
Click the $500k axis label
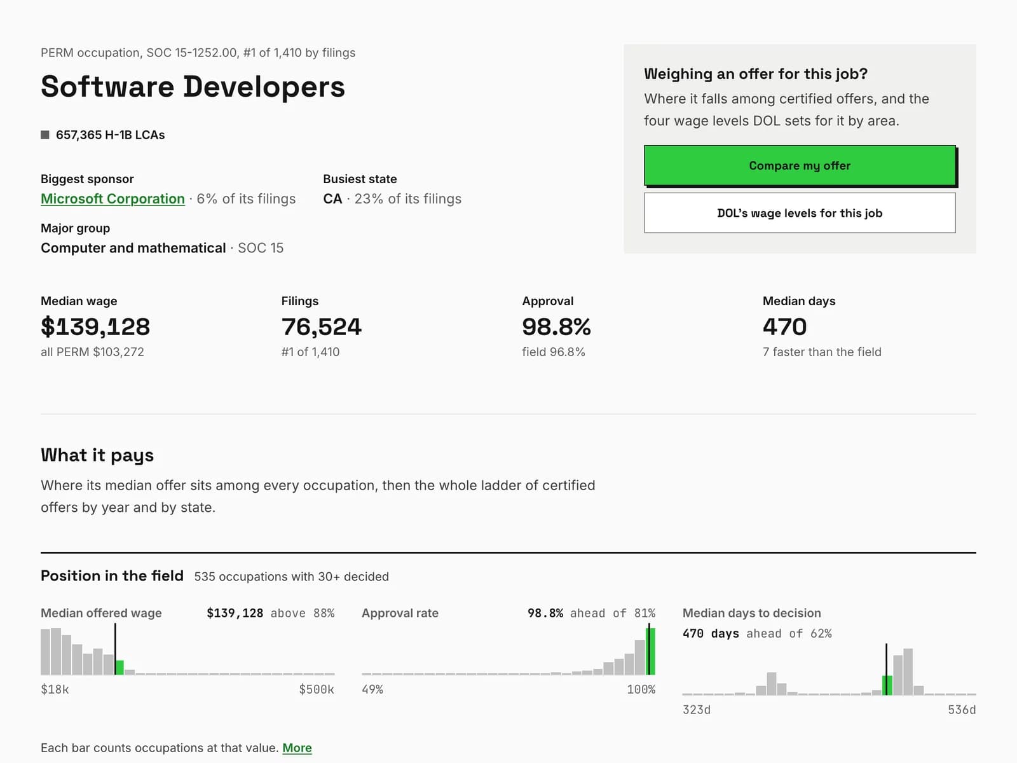(317, 689)
